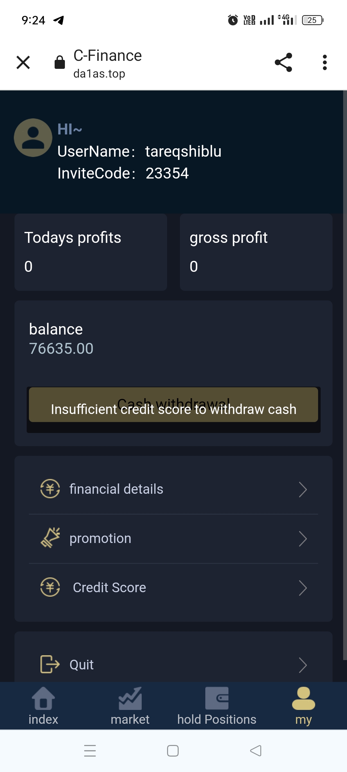Expand the financial details chevron

(303, 490)
